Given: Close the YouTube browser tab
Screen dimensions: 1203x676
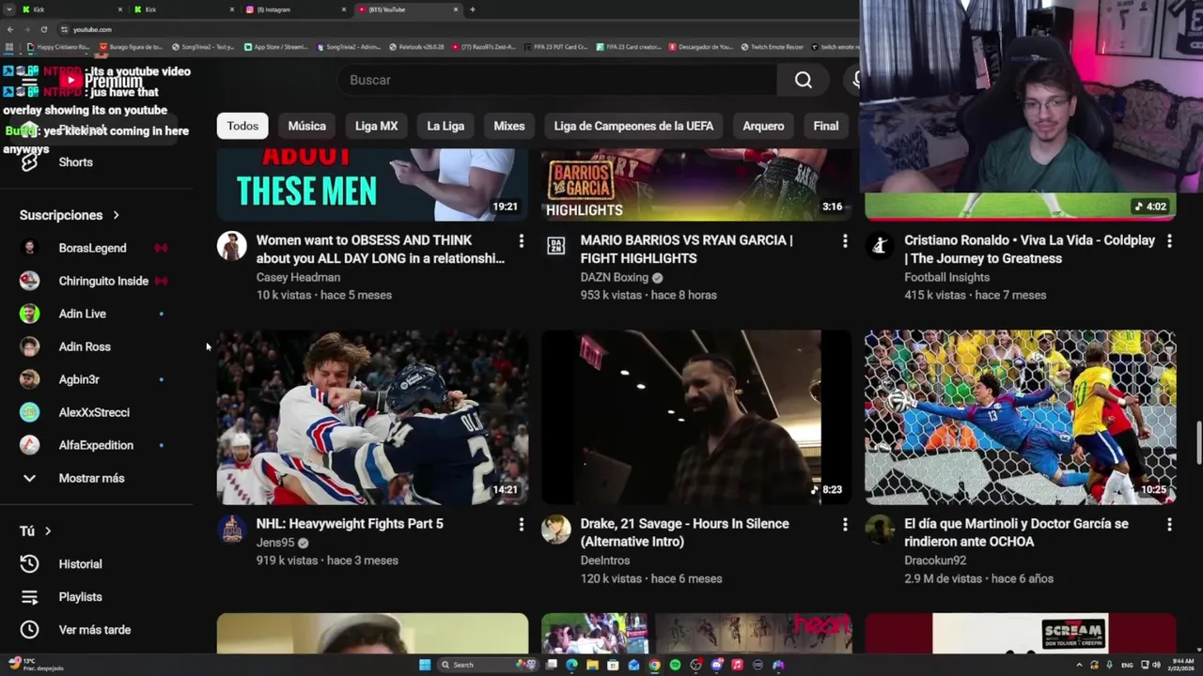Looking at the screenshot, I should pyautogui.click(x=456, y=9).
